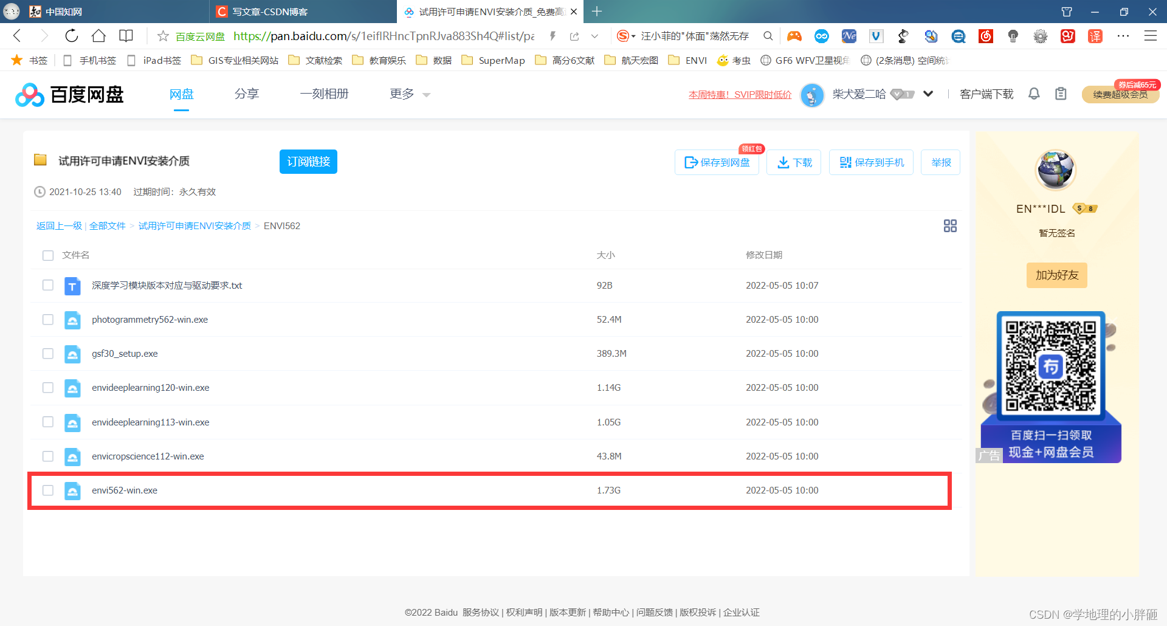The image size is (1167, 626).
Task: Expand the 更多 dropdown menu
Action: (410, 94)
